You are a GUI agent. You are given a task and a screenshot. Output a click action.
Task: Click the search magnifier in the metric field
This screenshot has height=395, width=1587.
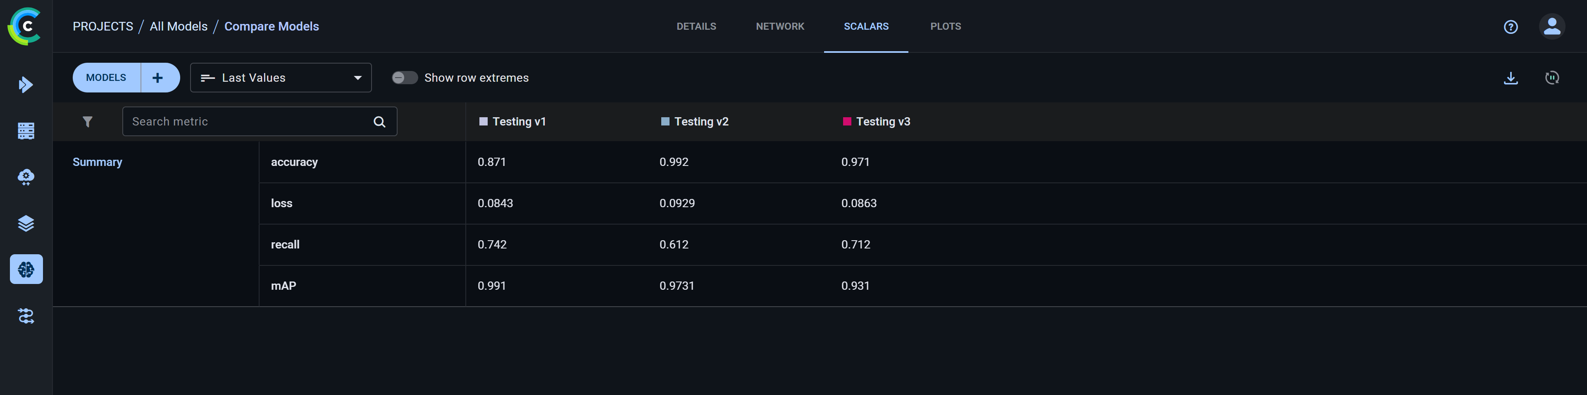[x=378, y=121]
